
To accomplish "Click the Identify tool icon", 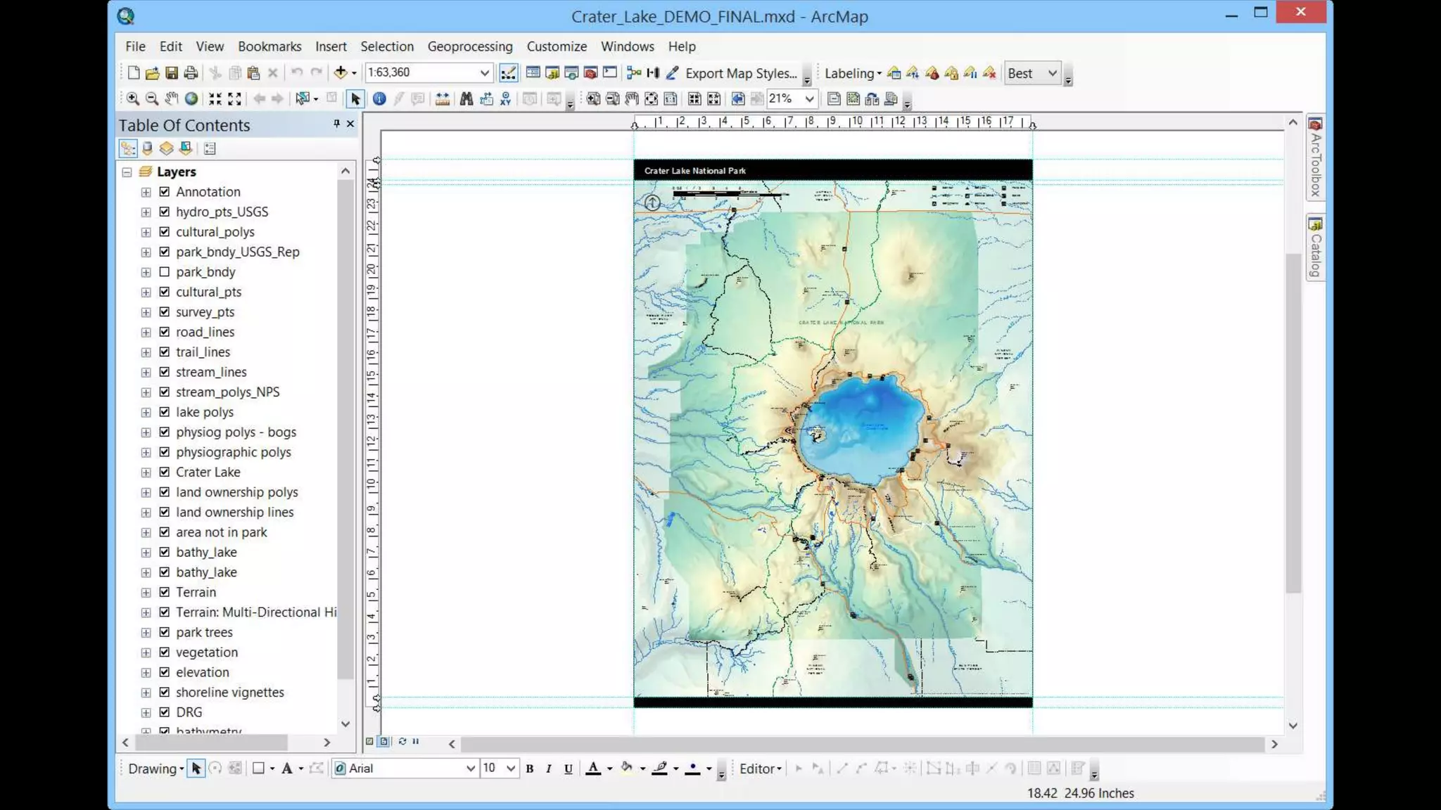I will coord(379,99).
